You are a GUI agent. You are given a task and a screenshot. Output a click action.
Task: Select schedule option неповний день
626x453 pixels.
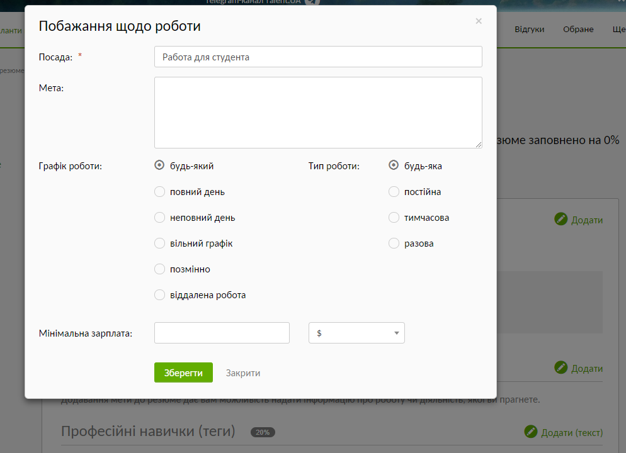(159, 218)
